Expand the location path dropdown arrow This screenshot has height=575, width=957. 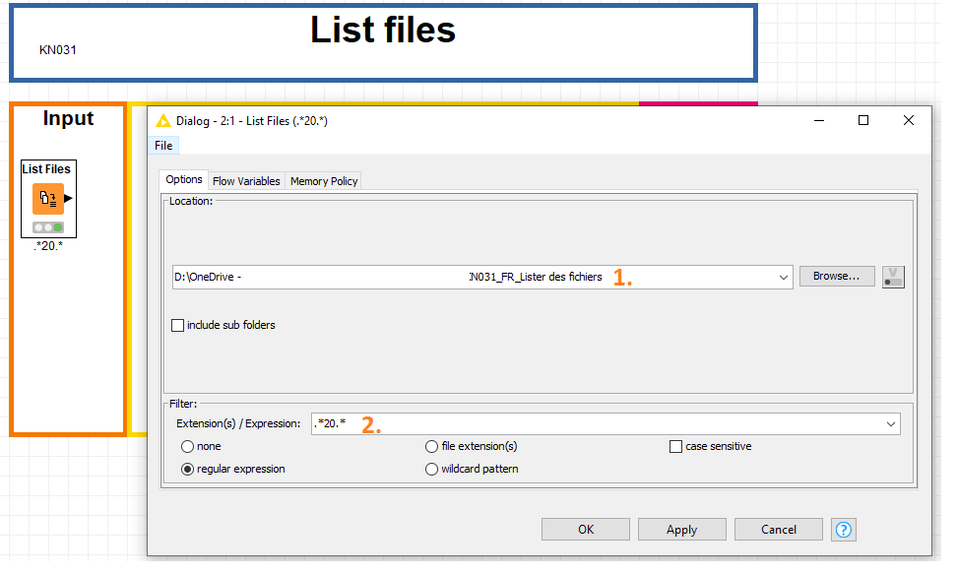click(784, 278)
